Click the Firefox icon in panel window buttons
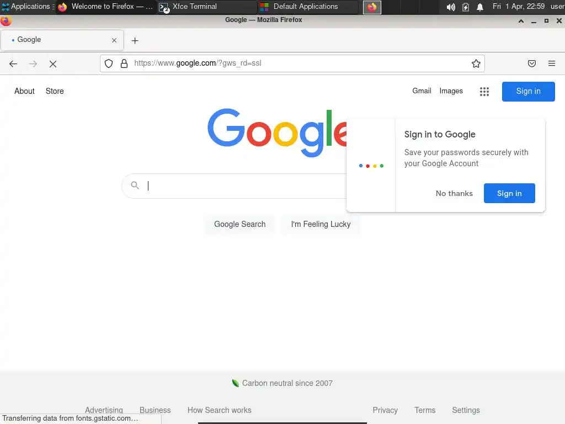This screenshot has height=424, width=565. pyautogui.click(x=372, y=7)
